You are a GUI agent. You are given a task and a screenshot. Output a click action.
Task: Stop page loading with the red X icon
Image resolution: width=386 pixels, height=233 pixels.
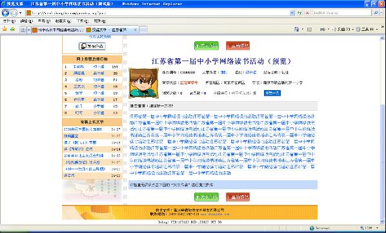307,13
